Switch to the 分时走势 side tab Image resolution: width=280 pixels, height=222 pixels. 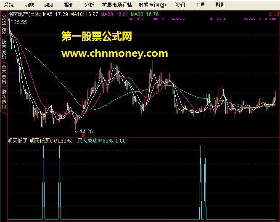click(4, 24)
